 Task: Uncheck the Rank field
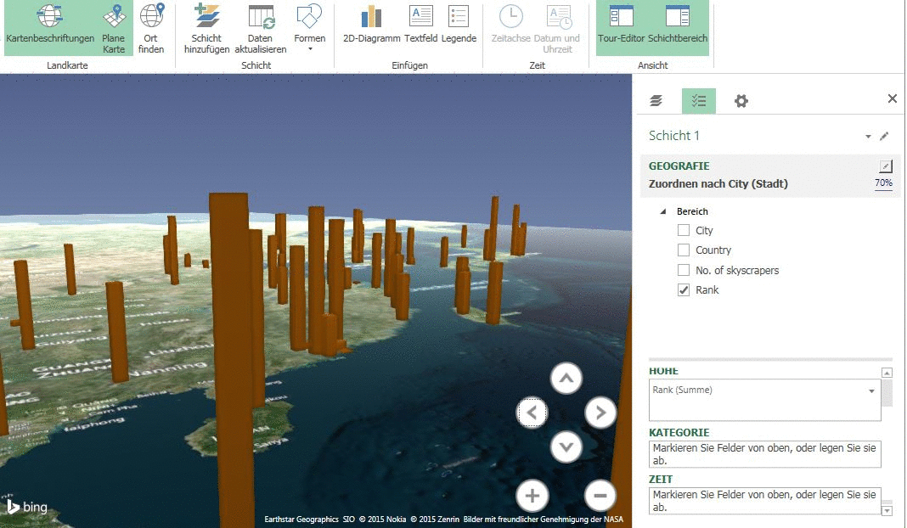click(x=683, y=289)
